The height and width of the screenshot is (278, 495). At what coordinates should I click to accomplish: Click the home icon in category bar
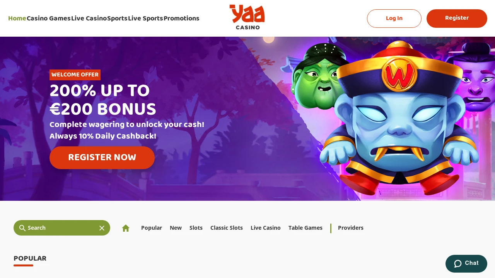tap(126, 228)
